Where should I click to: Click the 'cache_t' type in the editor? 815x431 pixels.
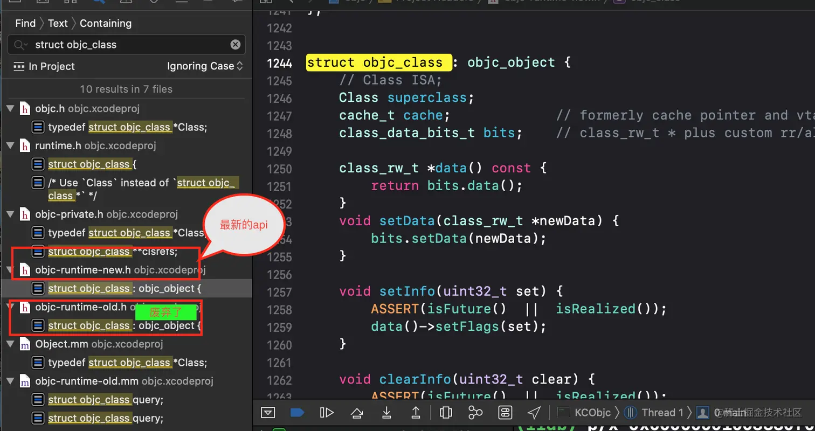click(x=367, y=115)
